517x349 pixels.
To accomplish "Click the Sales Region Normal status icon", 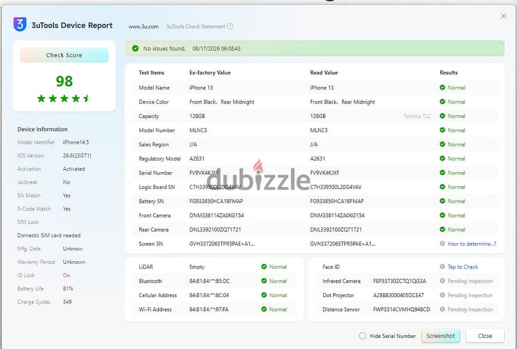I will coord(442,144).
